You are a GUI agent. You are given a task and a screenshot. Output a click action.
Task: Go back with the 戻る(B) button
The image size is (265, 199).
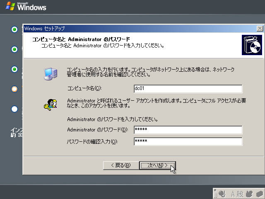pos(121,165)
